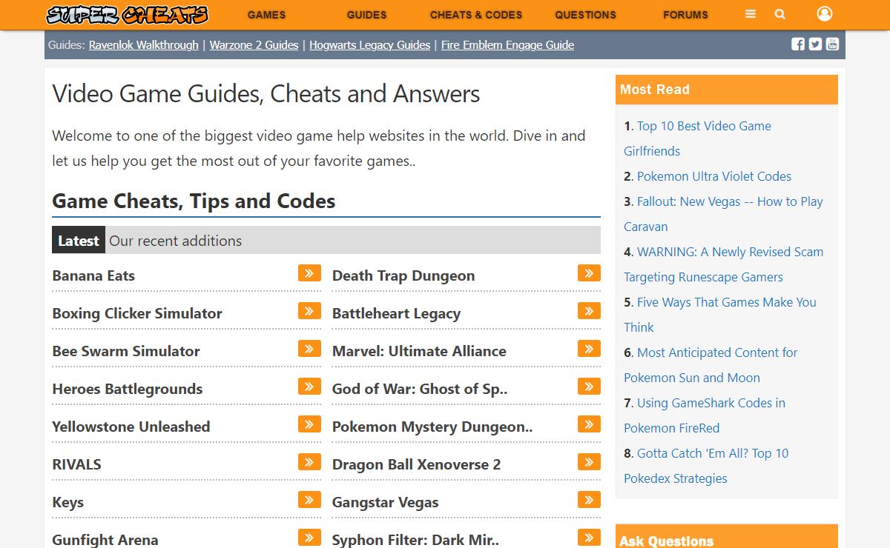The image size is (890, 548).
Task: Open Fallout: New Vegas Caravan article
Action: (723, 214)
